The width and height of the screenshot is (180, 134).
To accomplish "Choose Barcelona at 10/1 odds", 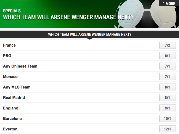I will [167, 119].
